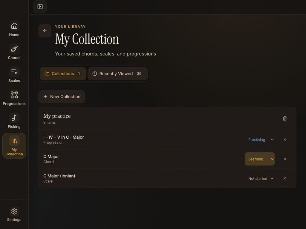
Task: Open the Scales section icon
Action: (x=14, y=72)
